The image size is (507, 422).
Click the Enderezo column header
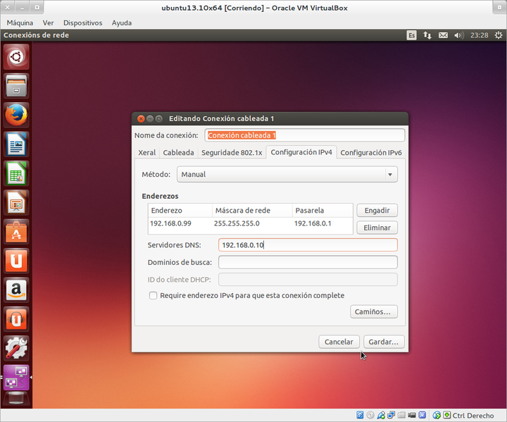tap(180, 211)
